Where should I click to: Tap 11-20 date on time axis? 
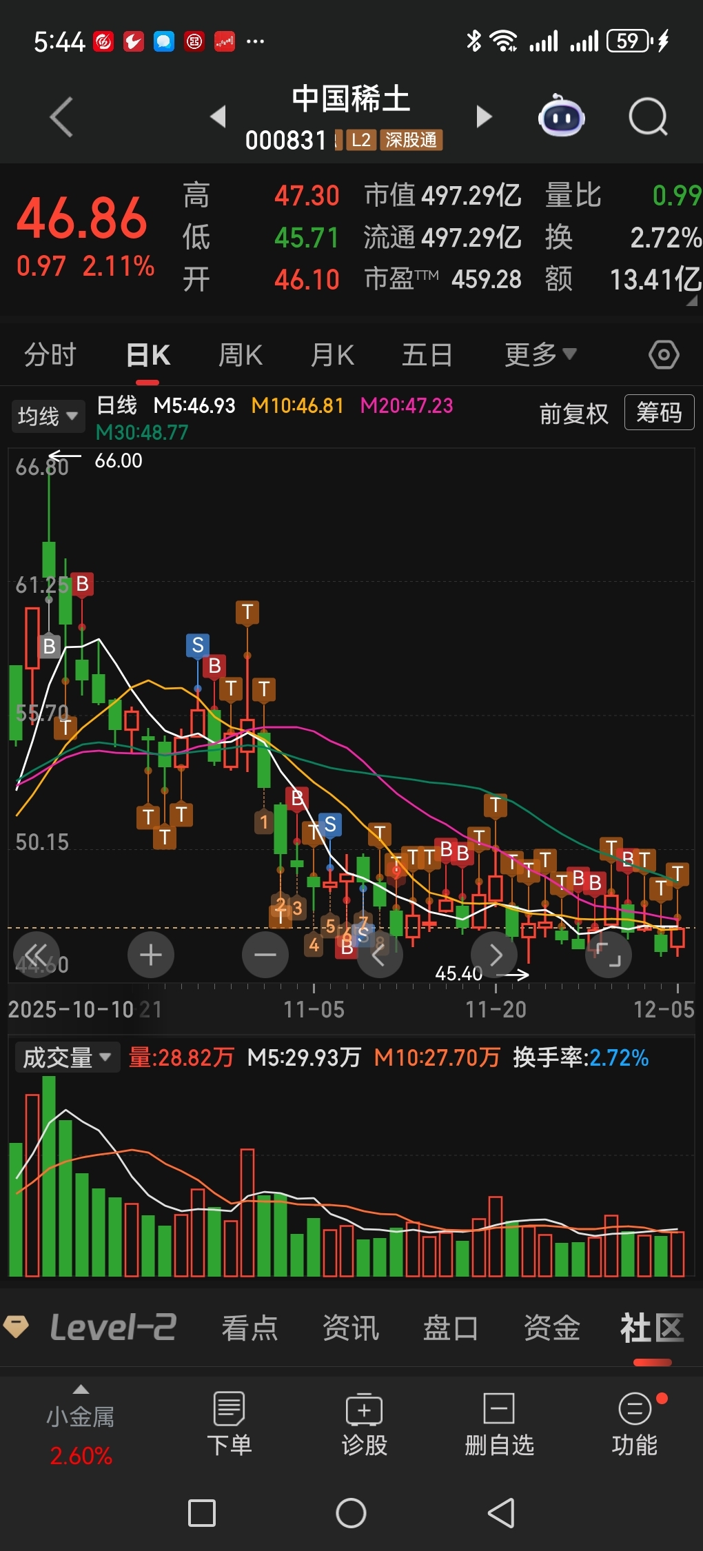point(496,1010)
